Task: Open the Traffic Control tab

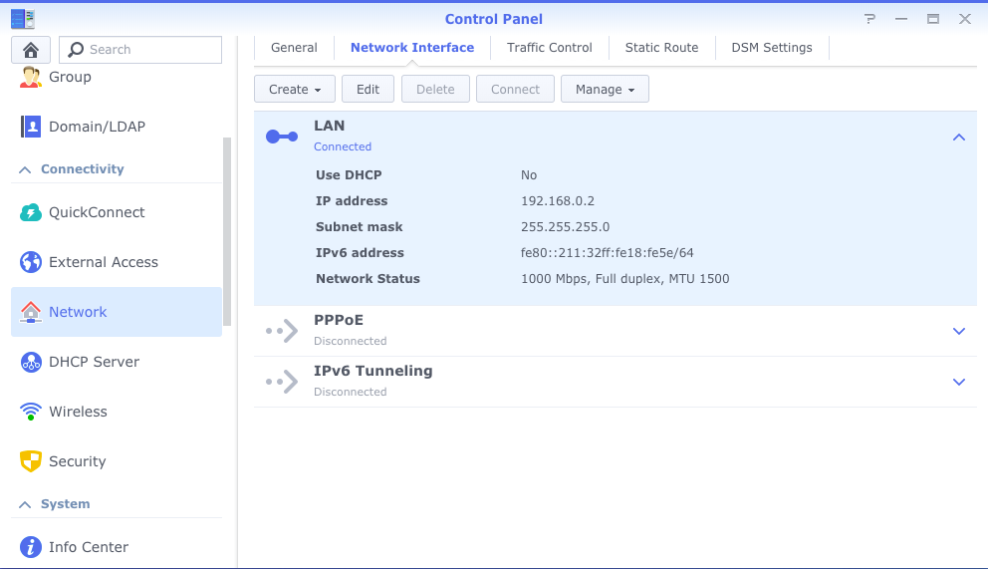Action: click(550, 48)
